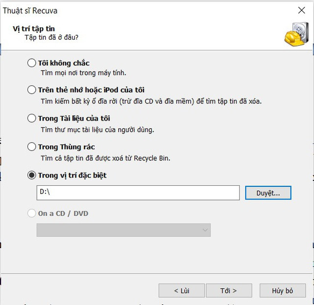Click the Recycle Bin description text
The height and width of the screenshot is (305, 314).
[105, 158]
